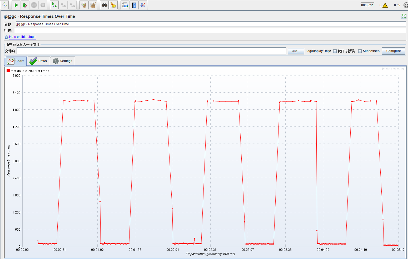Image resolution: width=408 pixels, height=259 pixels.
Task: Switch to the Rows tab
Action: tap(38, 61)
